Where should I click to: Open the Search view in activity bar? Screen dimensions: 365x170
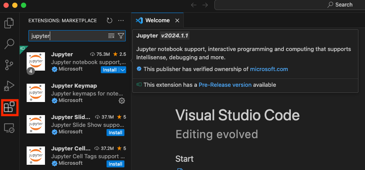(x=9, y=44)
